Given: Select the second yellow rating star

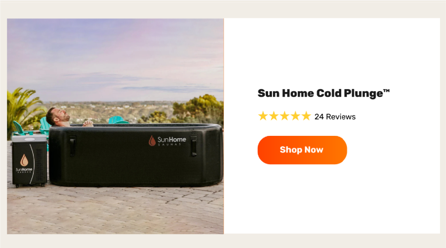Looking at the screenshot, I should pos(274,116).
